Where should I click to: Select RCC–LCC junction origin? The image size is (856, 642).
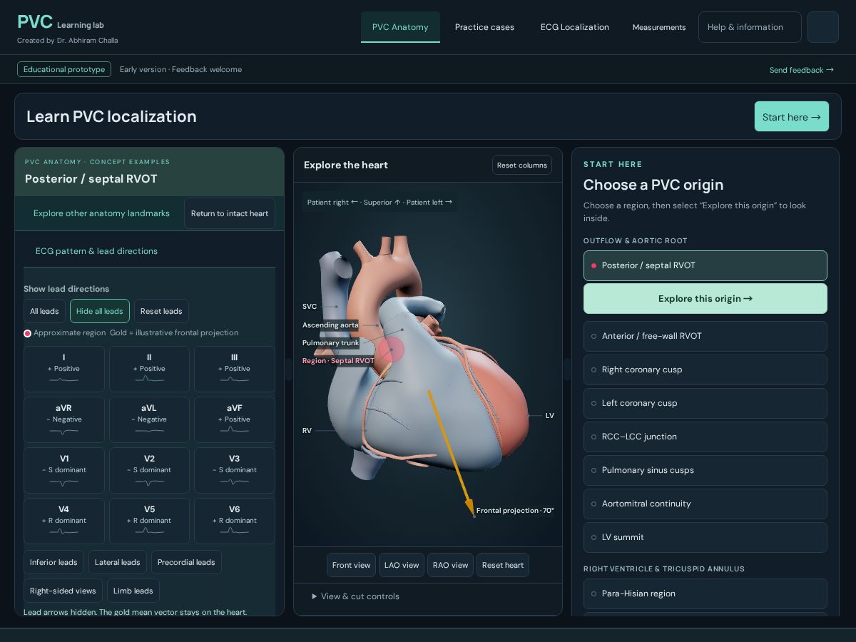[x=705, y=437]
